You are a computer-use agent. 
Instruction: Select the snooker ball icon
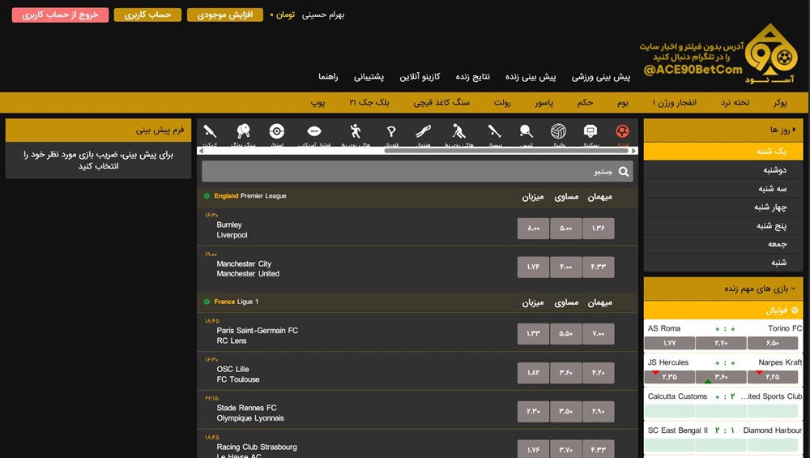pyautogui.click(x=277, y=131)
